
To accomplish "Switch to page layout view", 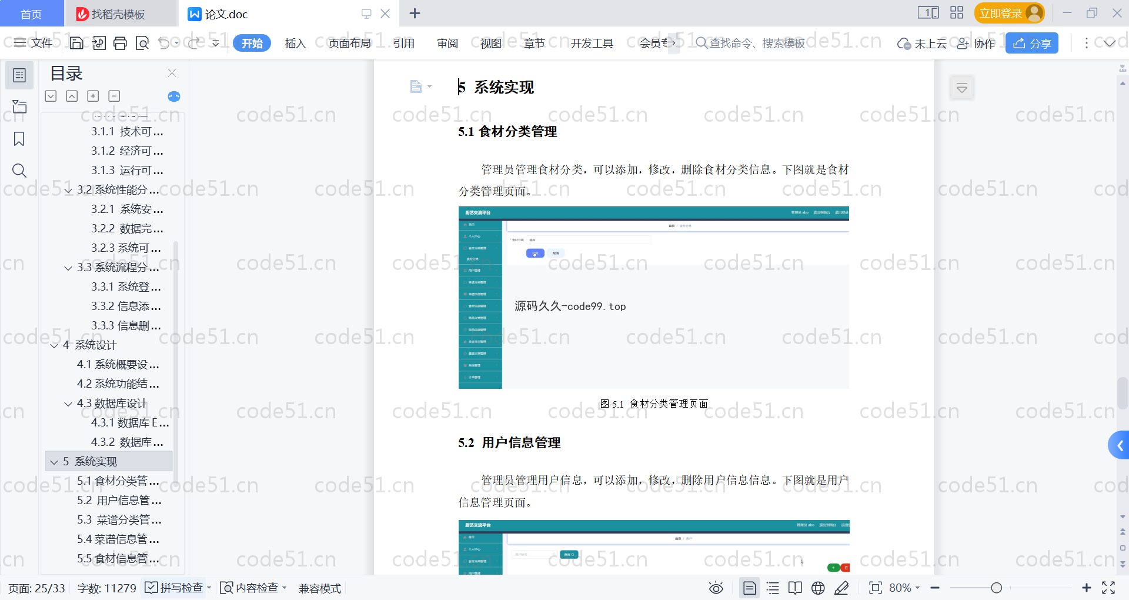I will [x=750, y=588].
